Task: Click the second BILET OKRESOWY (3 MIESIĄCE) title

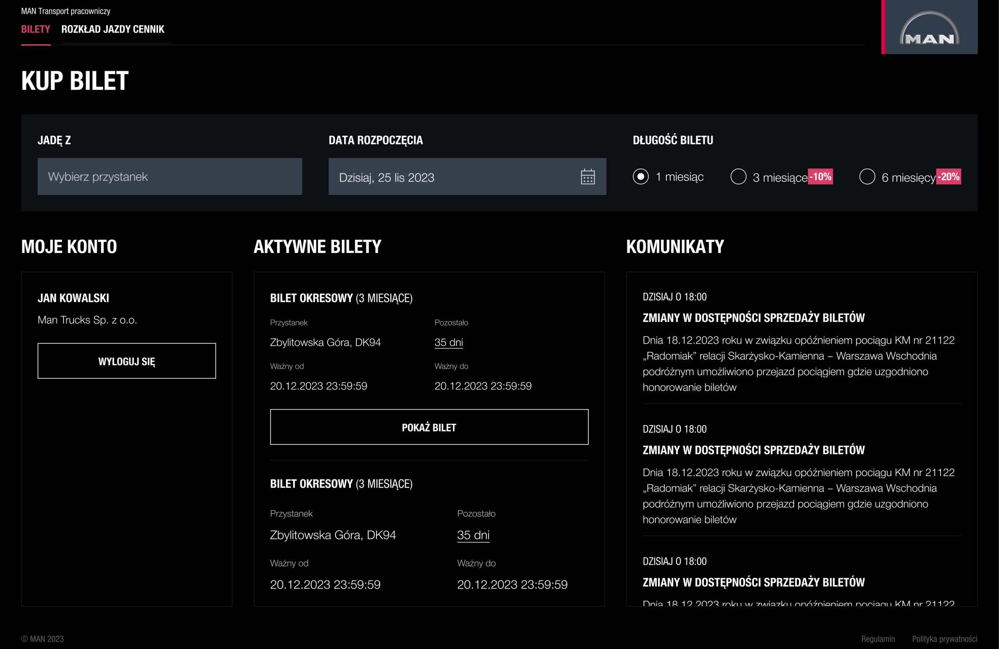Action: coord(341,484)
